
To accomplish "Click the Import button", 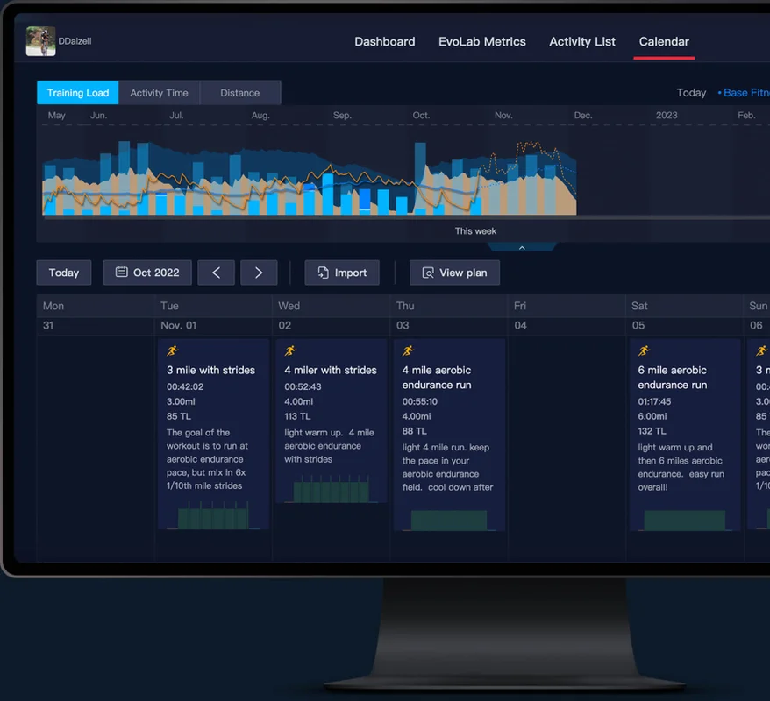I will point(342,273).
